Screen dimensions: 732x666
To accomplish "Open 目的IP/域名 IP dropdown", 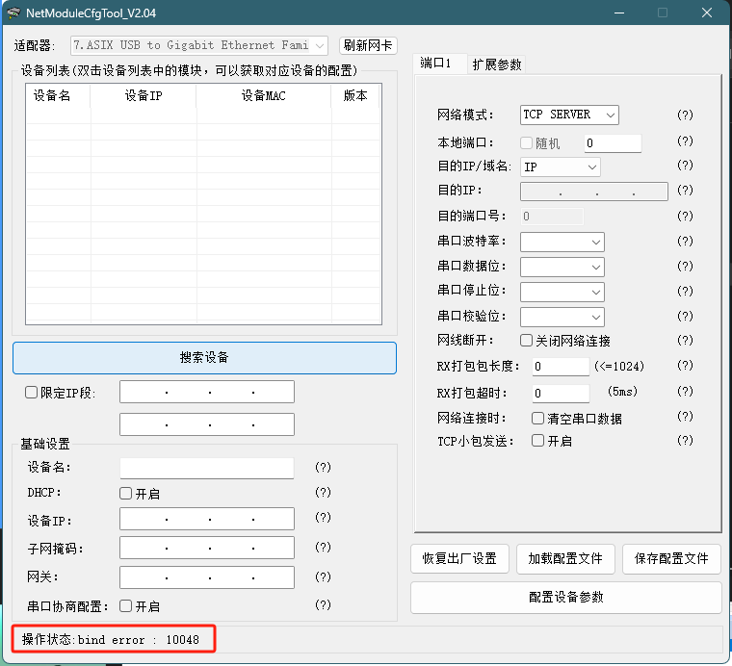I will (x=561, y=166).
